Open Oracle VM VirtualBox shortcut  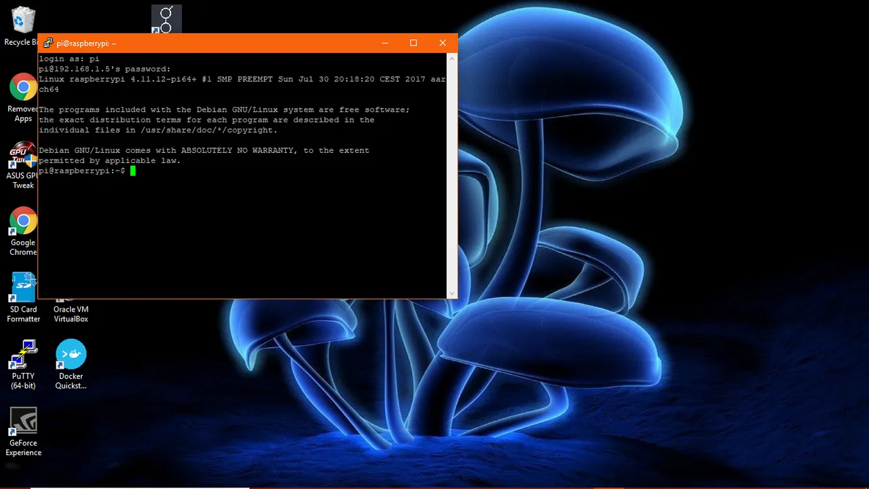click(71, 311)
